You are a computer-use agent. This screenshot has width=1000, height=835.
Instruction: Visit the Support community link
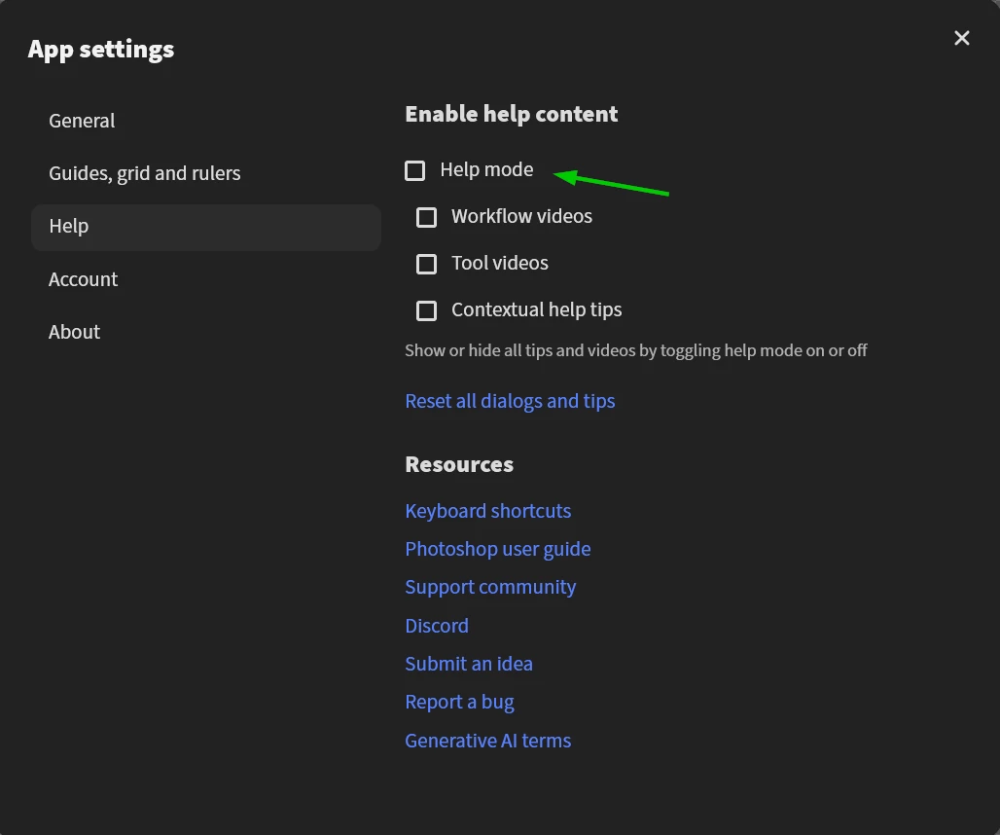[490, 587]
